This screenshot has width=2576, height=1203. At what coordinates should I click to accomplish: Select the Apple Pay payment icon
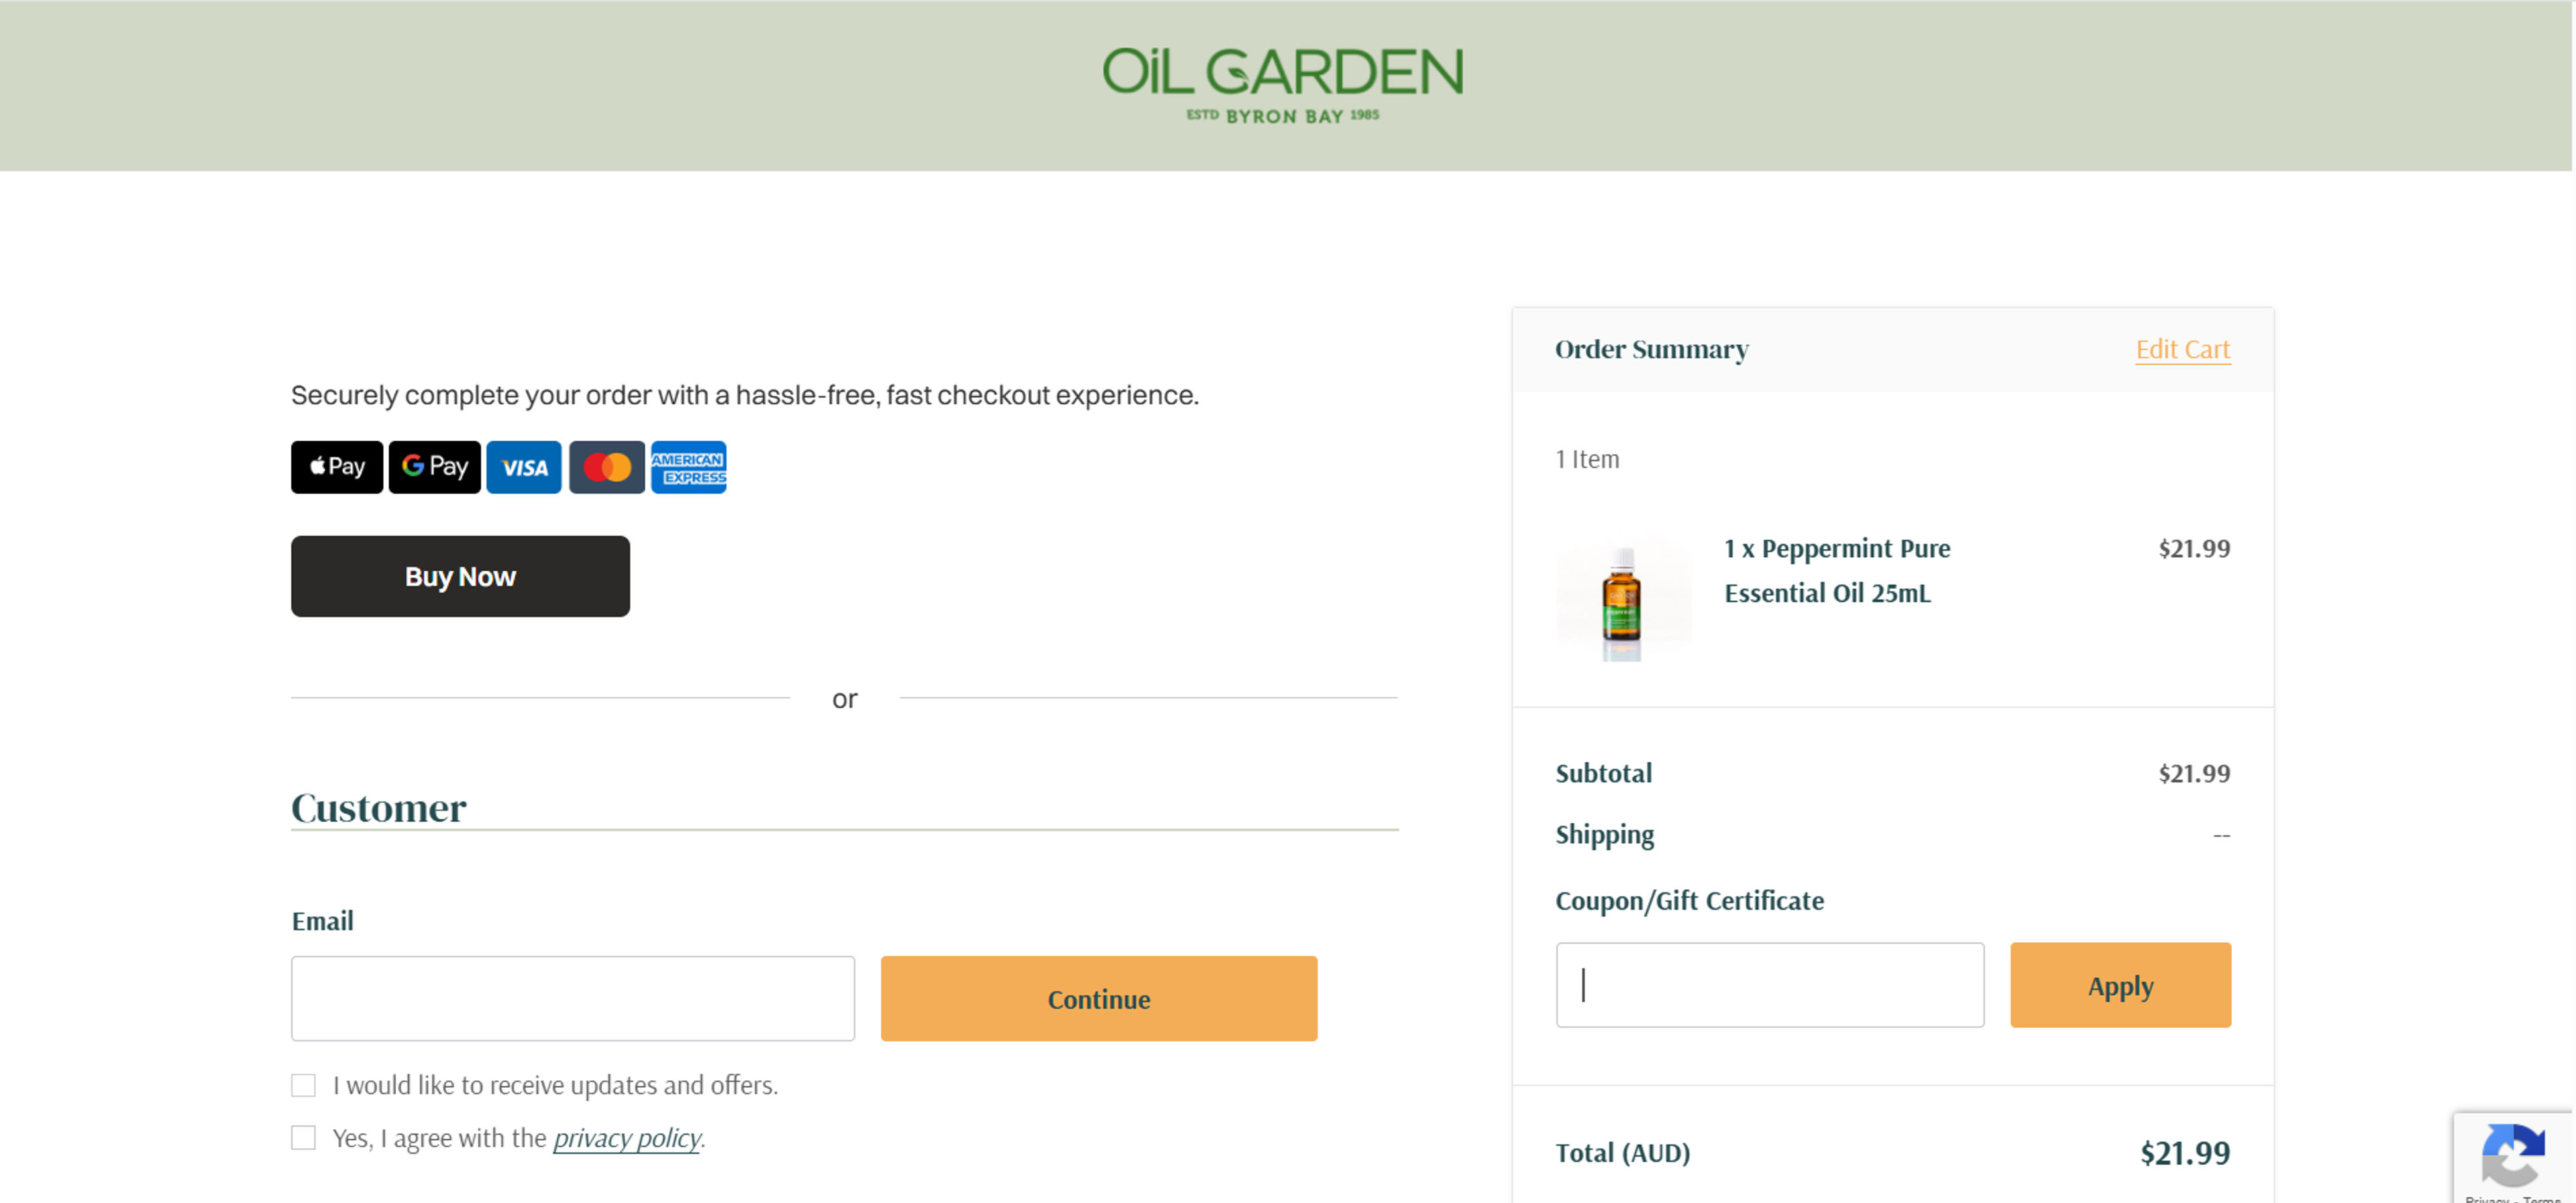point(337,467)
